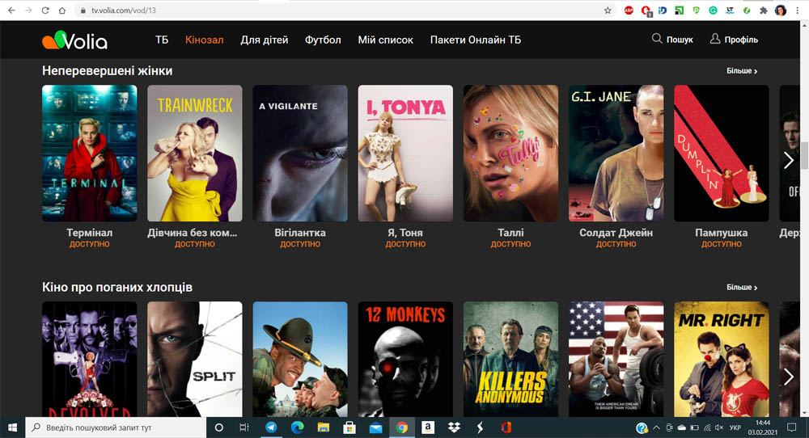Open 12 Monkeys movie poster

pyautogui.click(x=405, y=359)
